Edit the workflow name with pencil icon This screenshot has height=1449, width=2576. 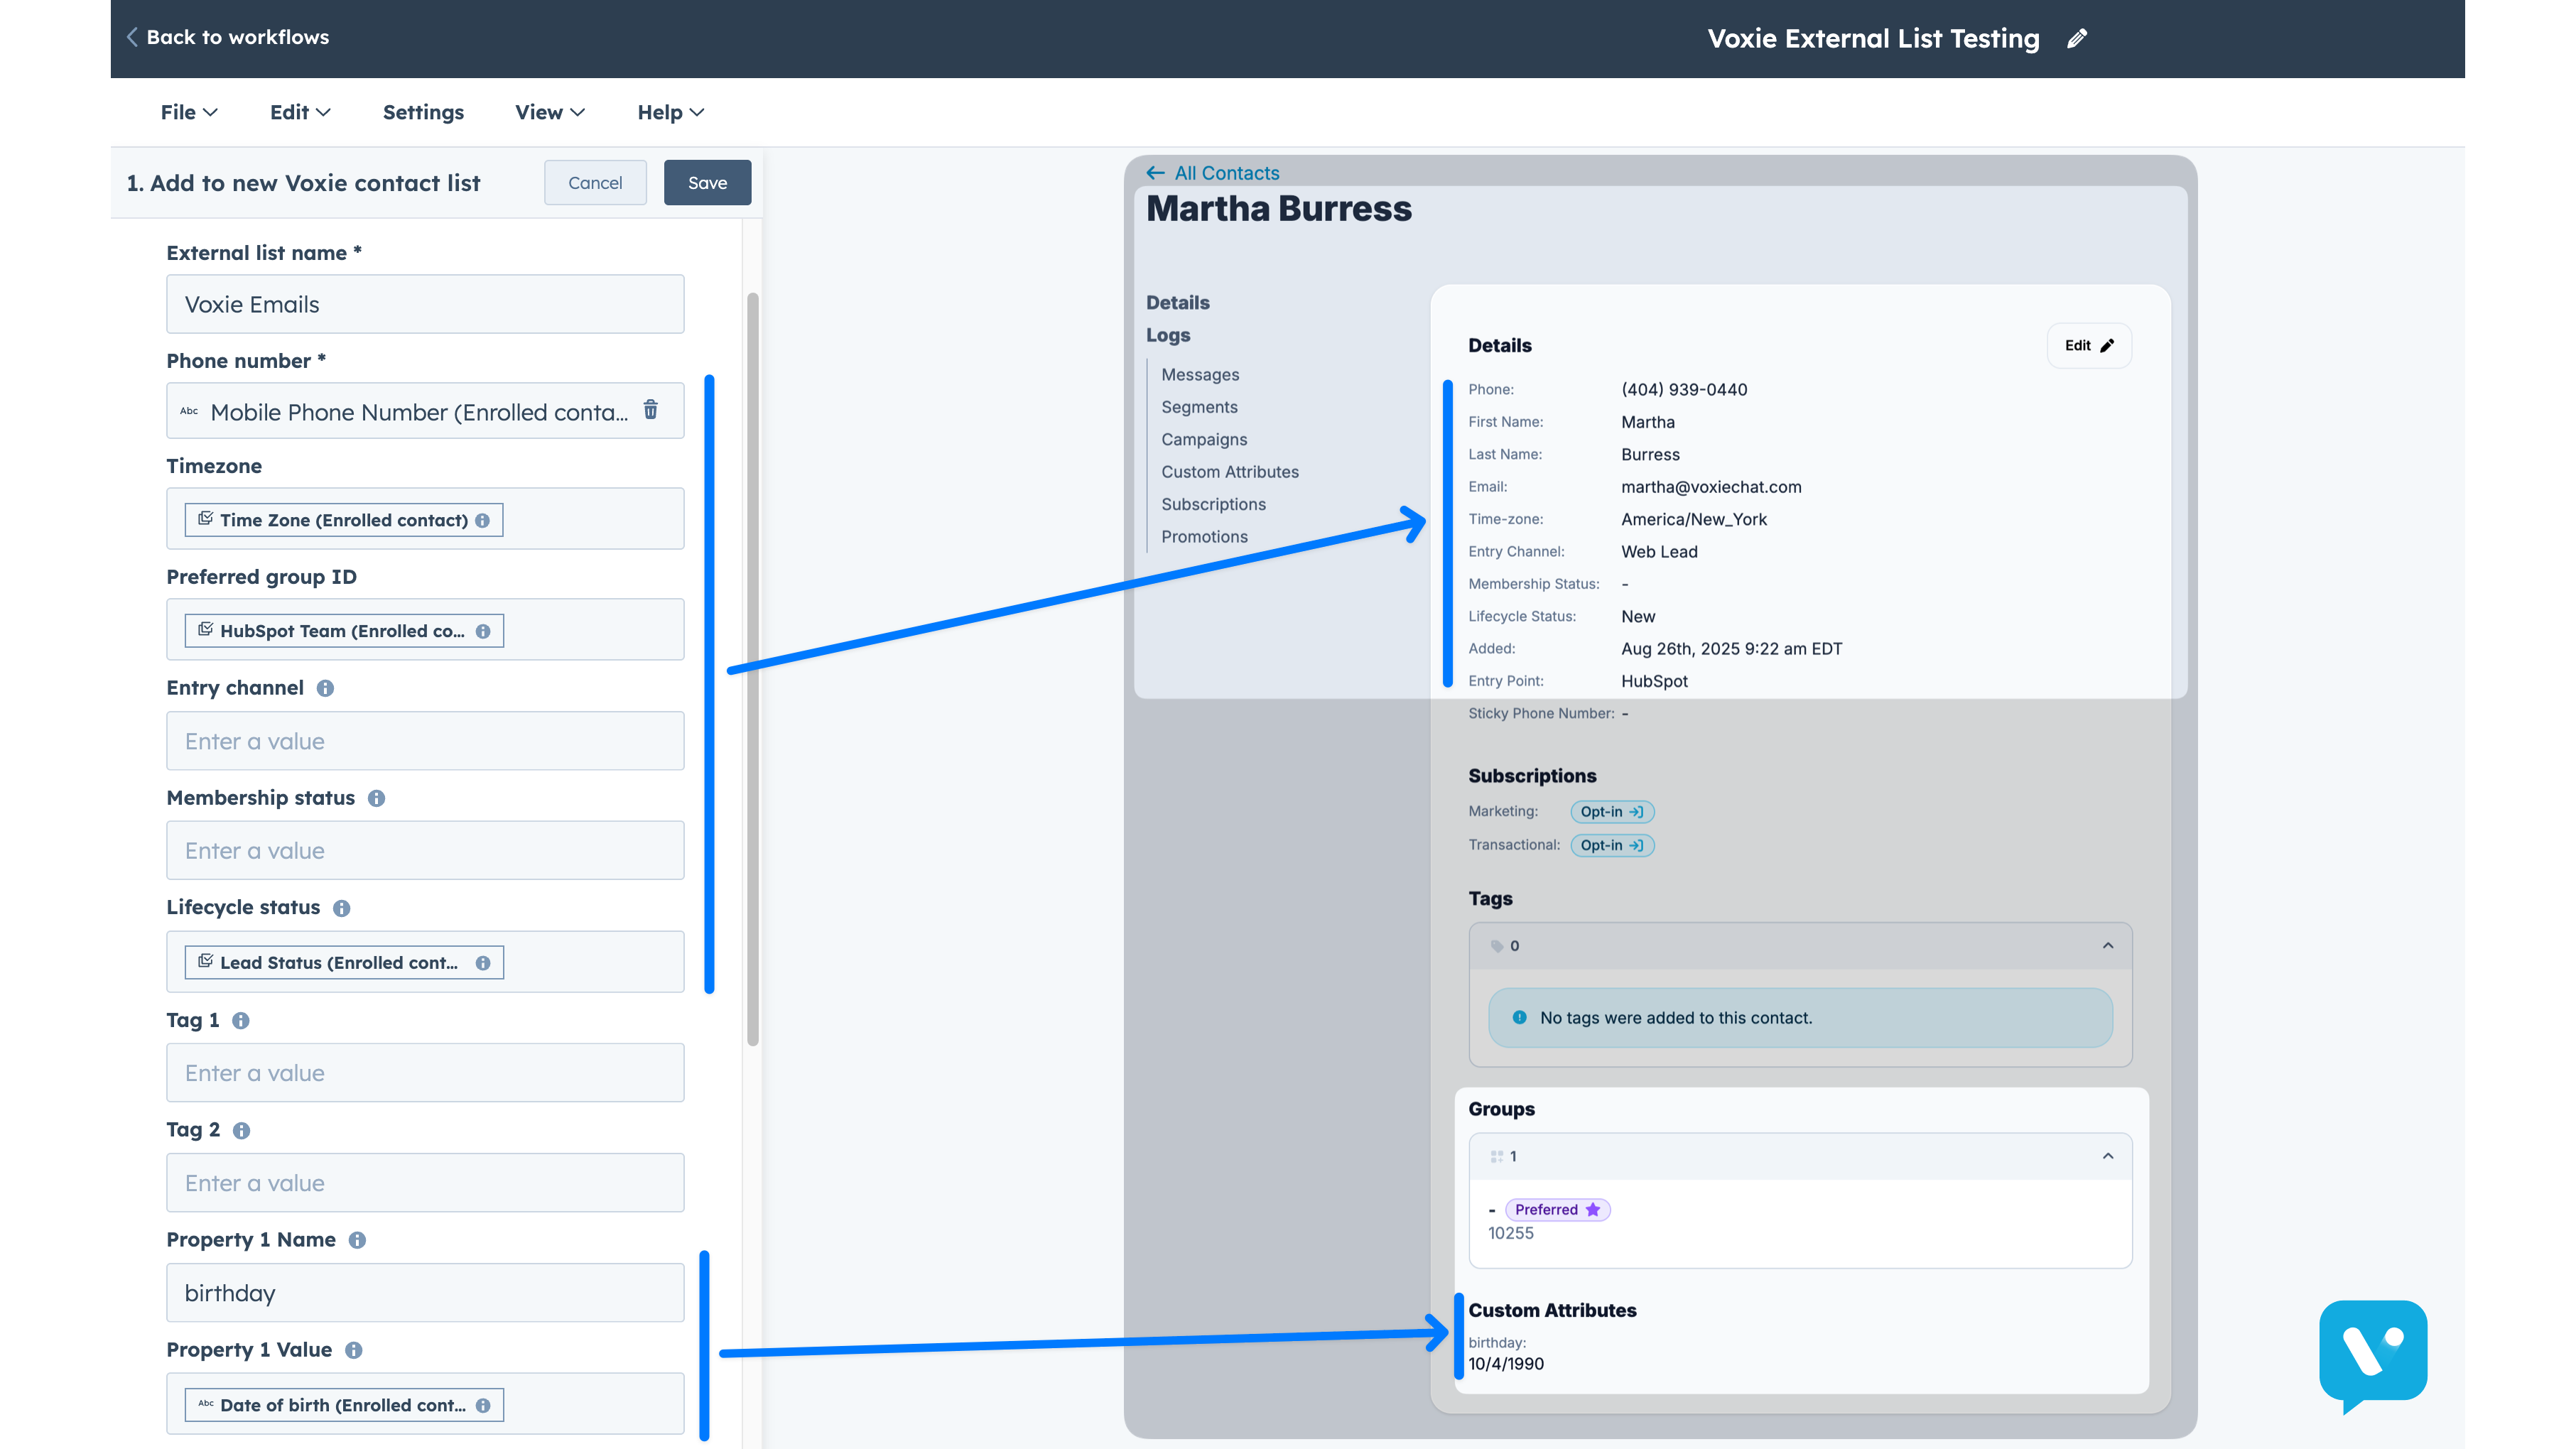[2077, 38]
